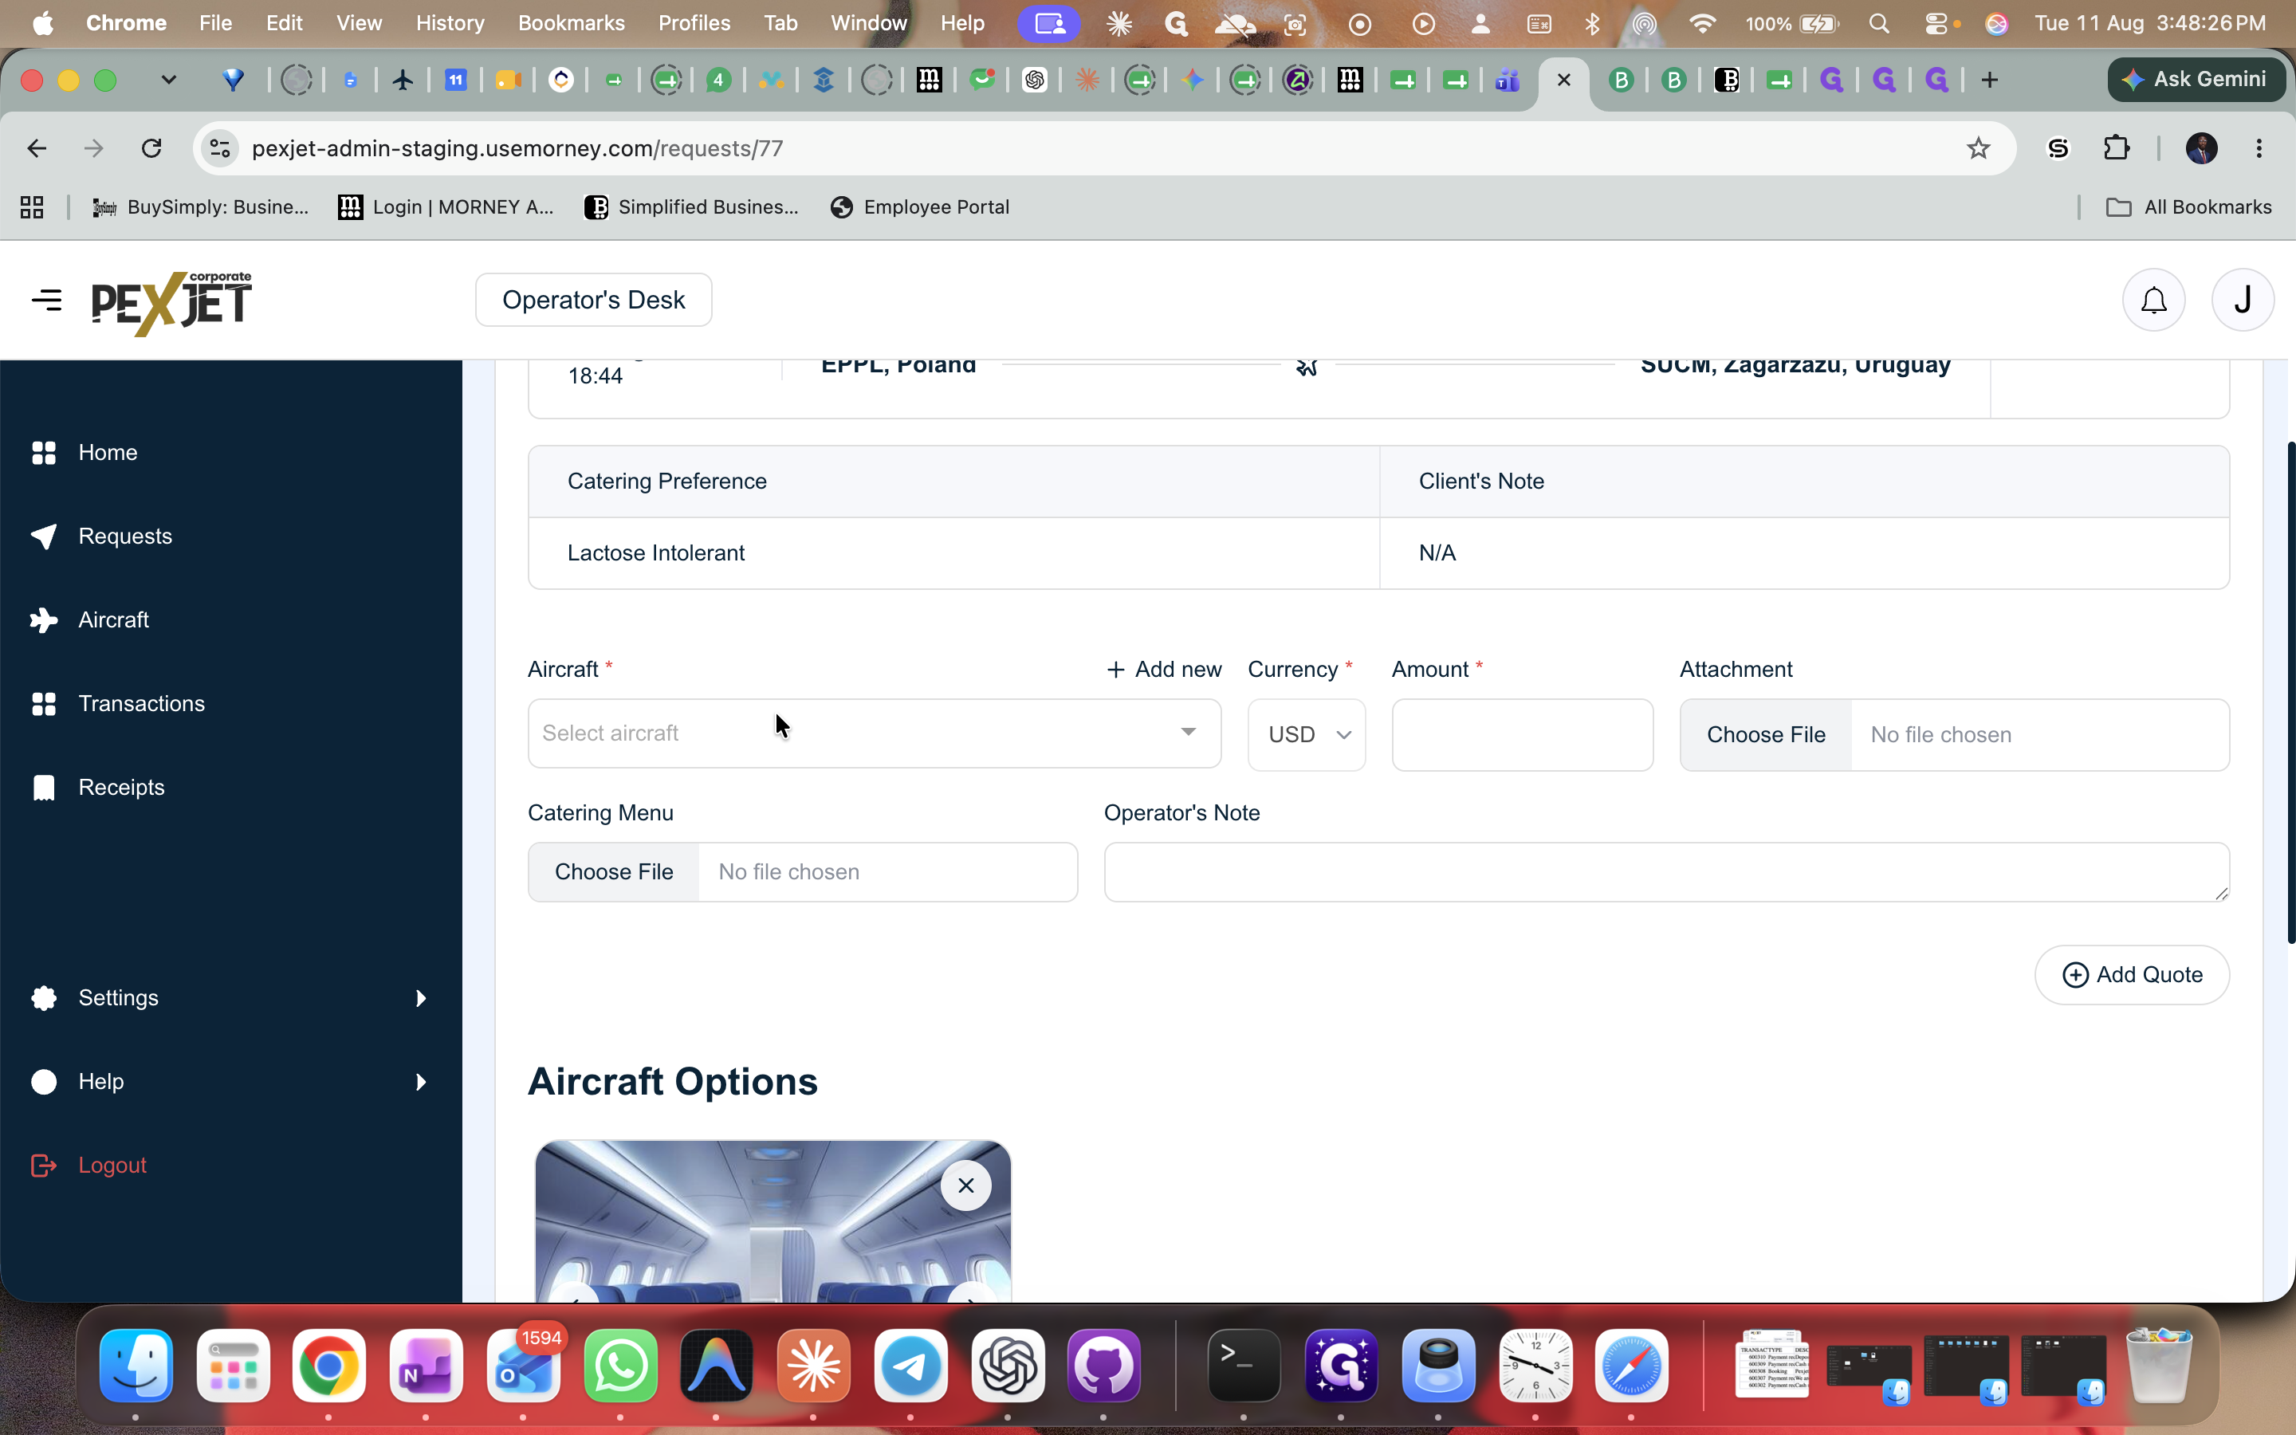Open Wi-Fi status menu
The height and width of the screenshot is (1435, 2296).
pos(1703,23)
